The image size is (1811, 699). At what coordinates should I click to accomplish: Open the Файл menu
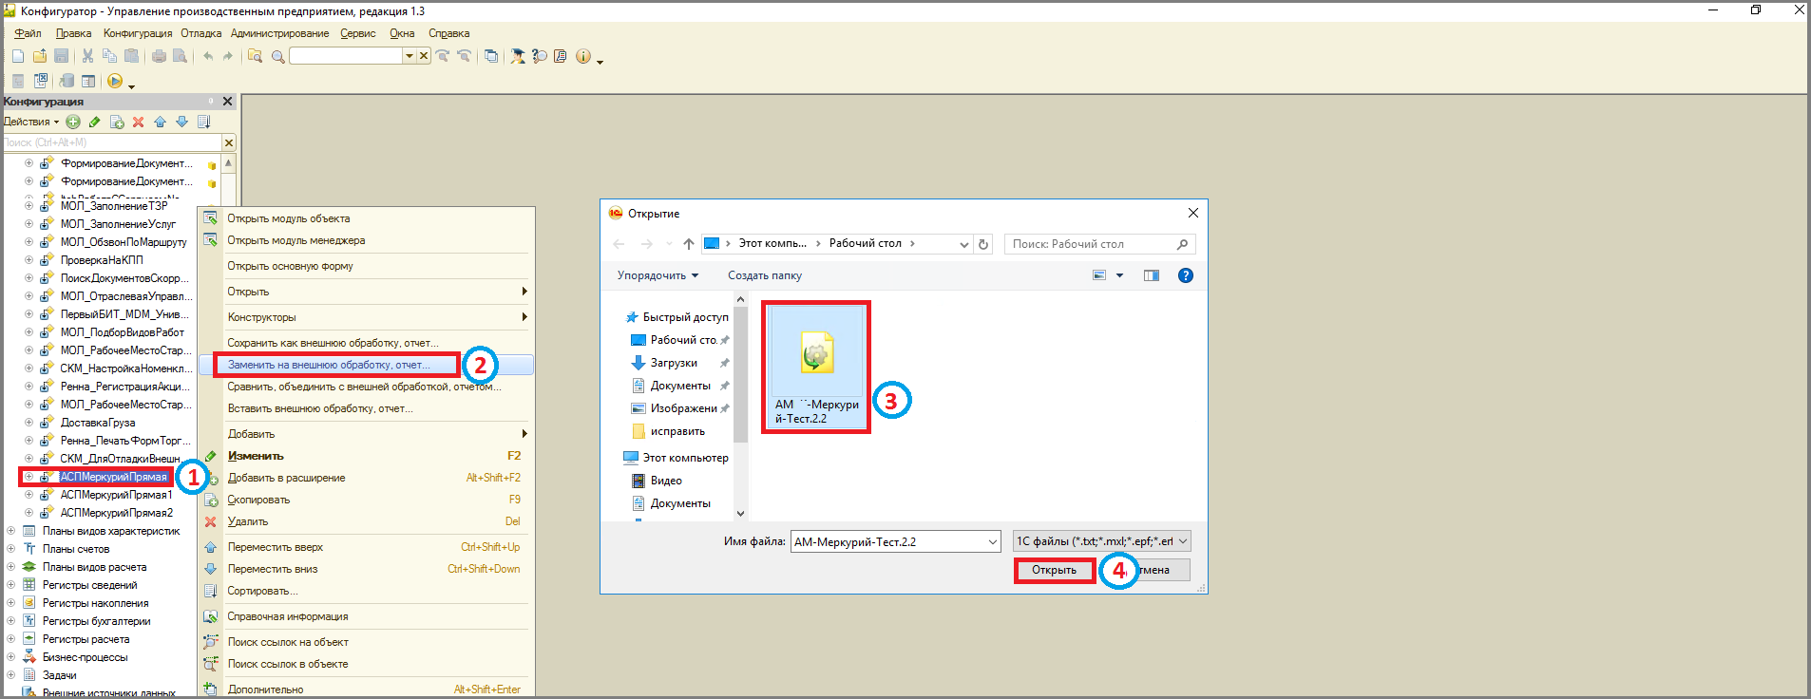point(28,33)
